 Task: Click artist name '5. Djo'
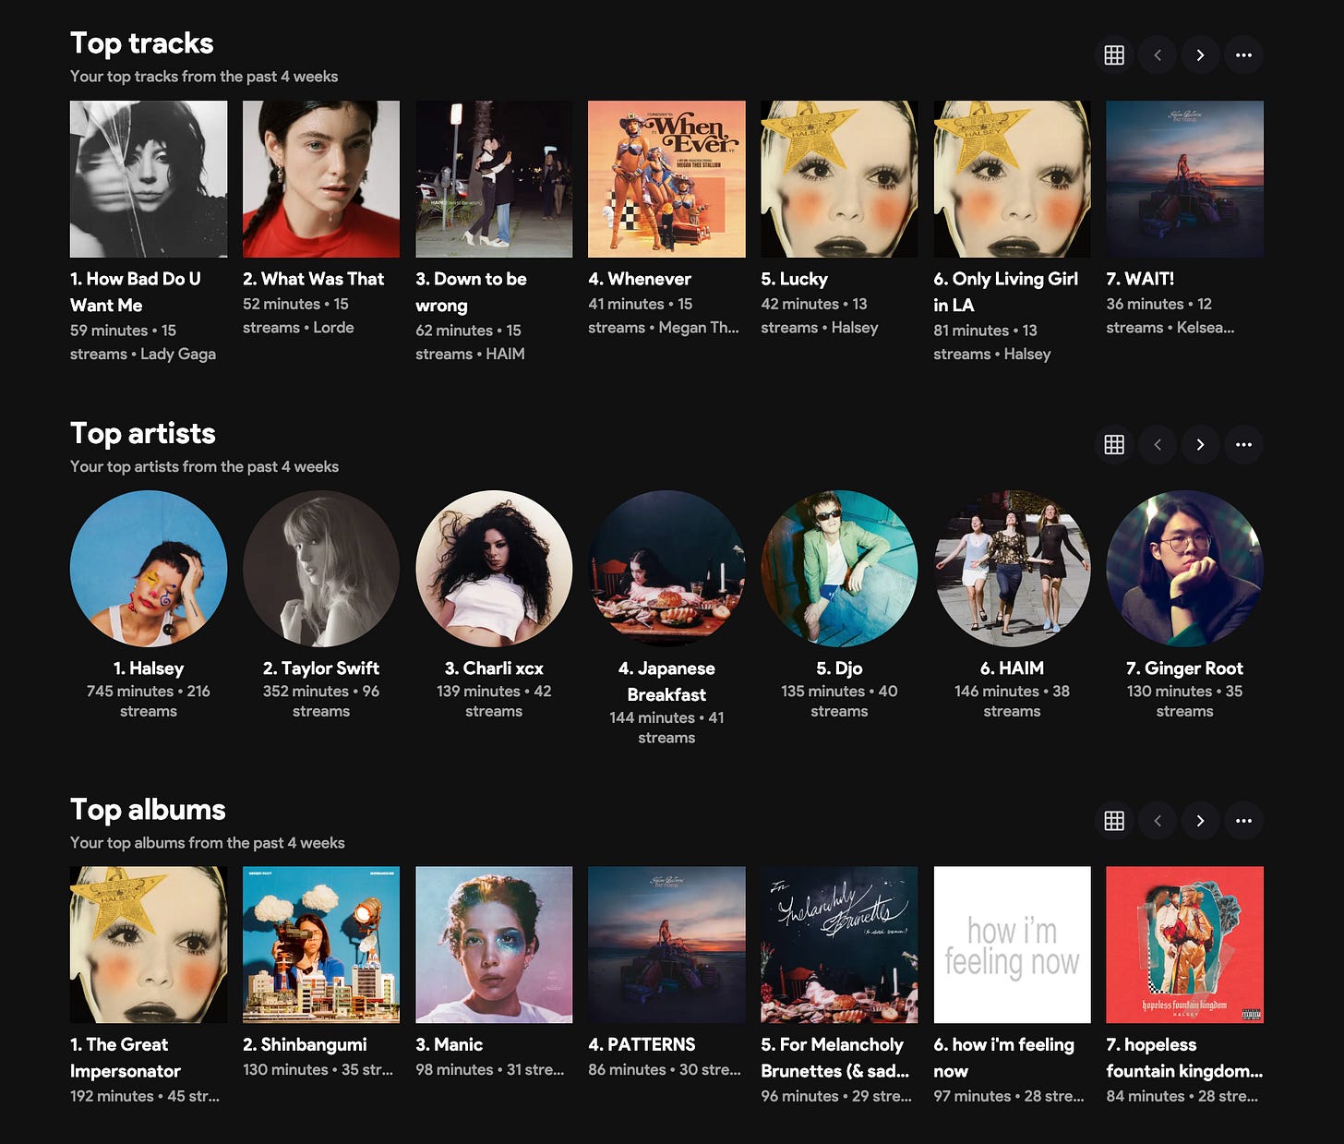[839, 668]
